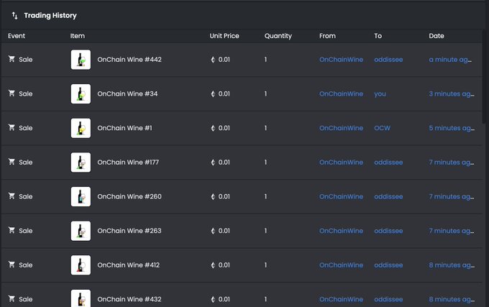Open the 'a minute ago' transaction link

450,60
